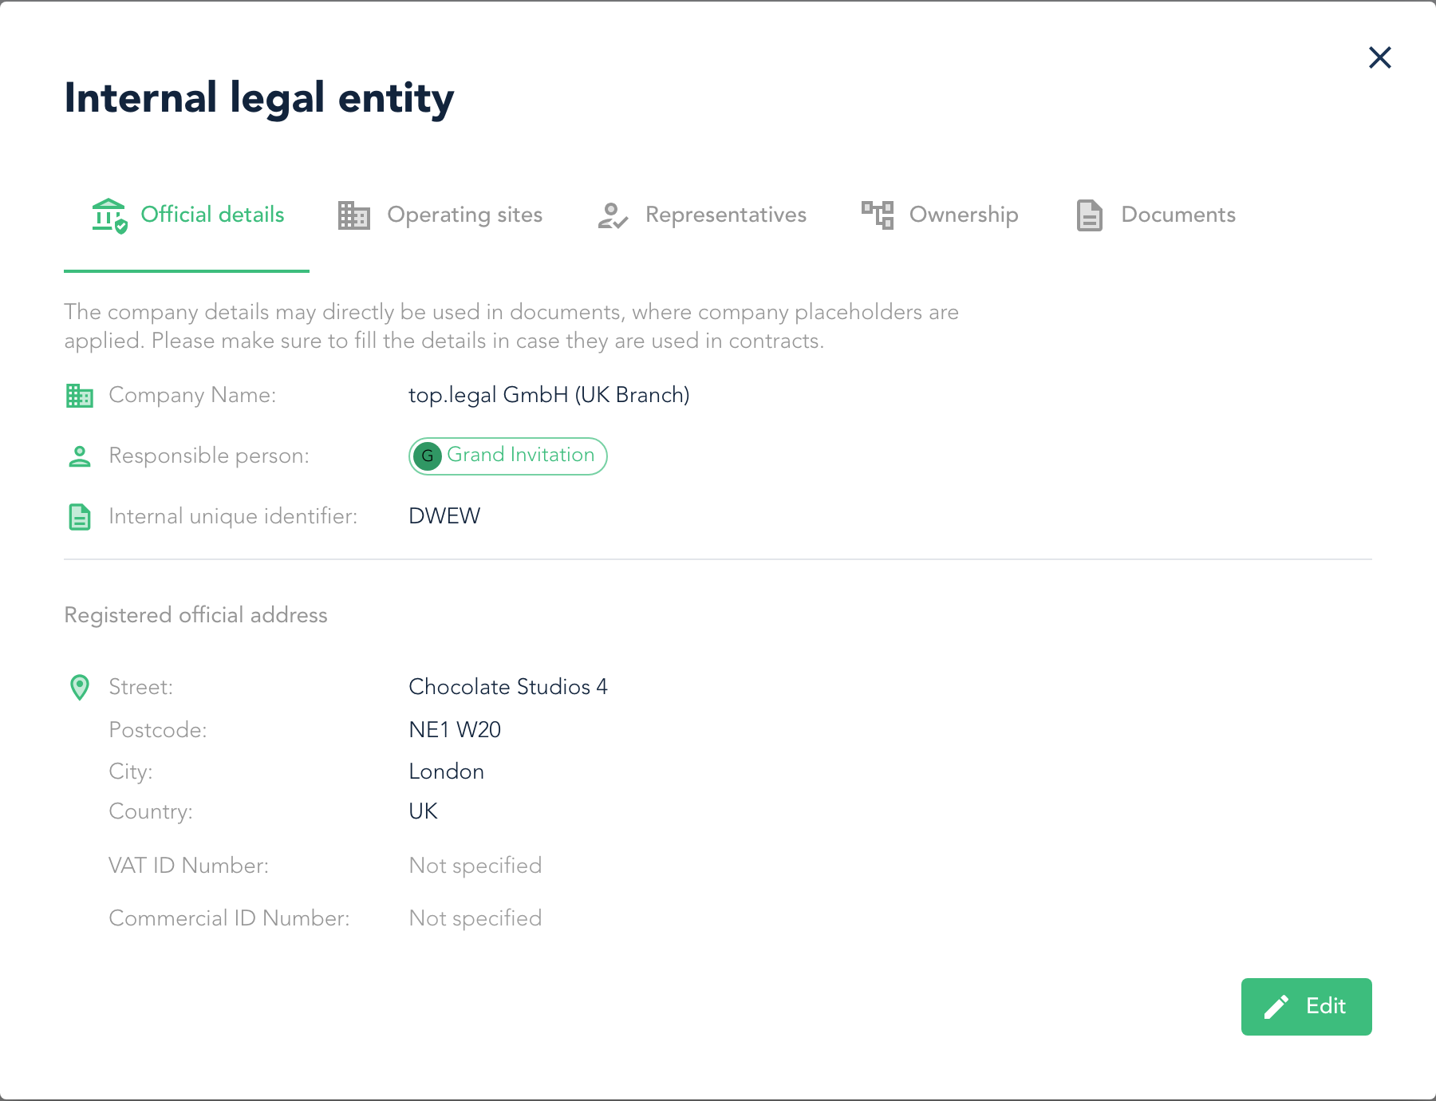Click the Commercial ID Number label
This screenshot has width=1436, height=1101.
[x=229, y=918]
